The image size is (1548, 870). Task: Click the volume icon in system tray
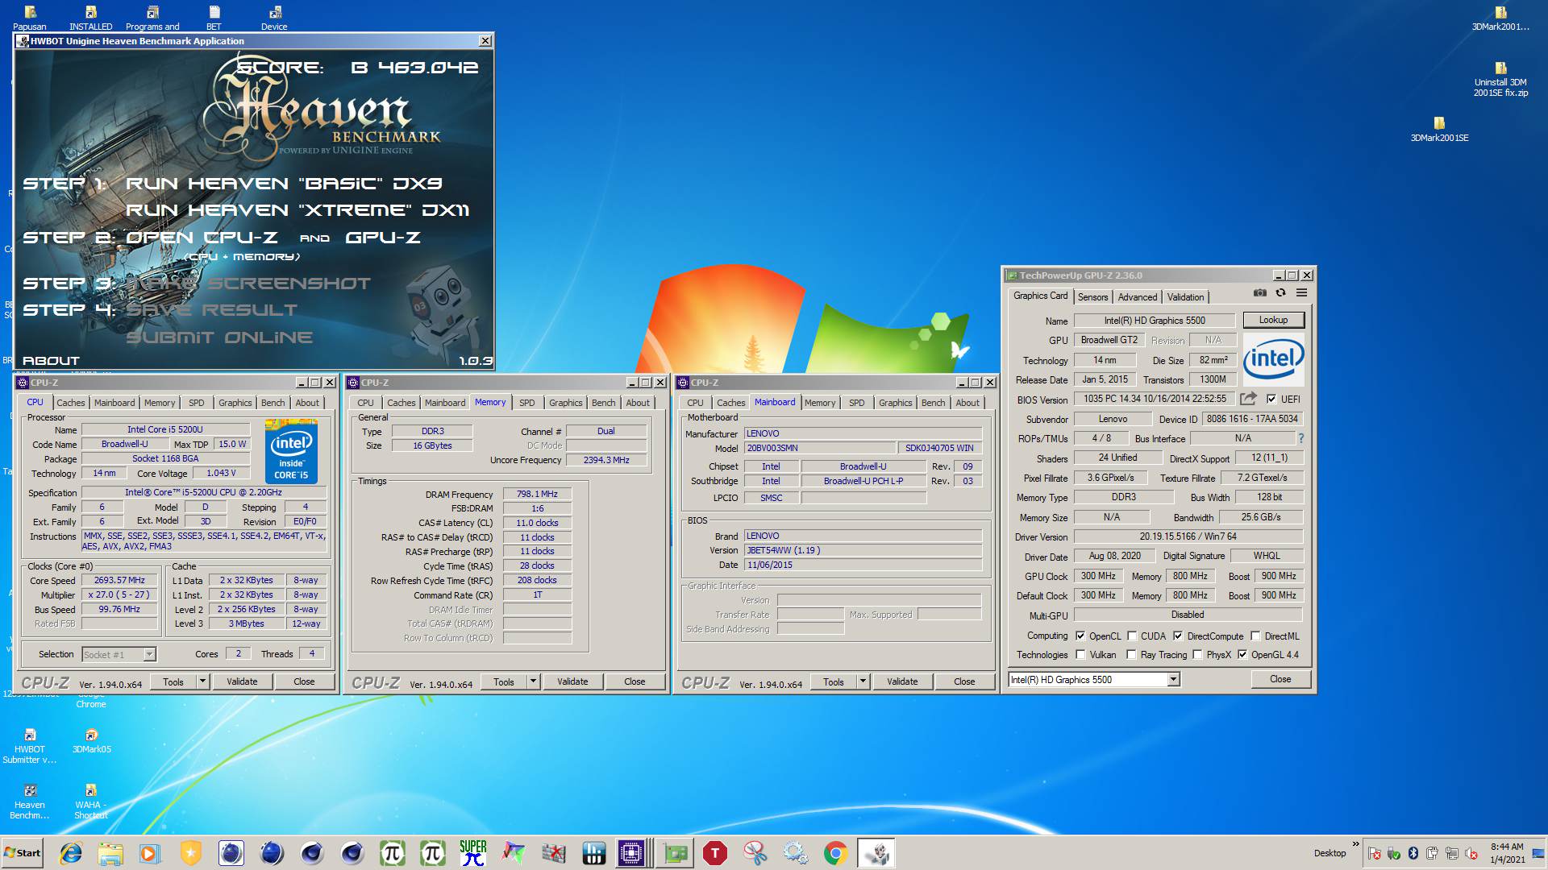1471,853
